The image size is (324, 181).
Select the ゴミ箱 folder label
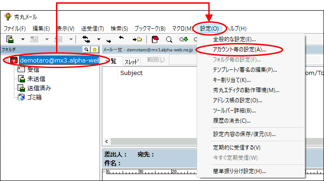click(x=34, y=97)
